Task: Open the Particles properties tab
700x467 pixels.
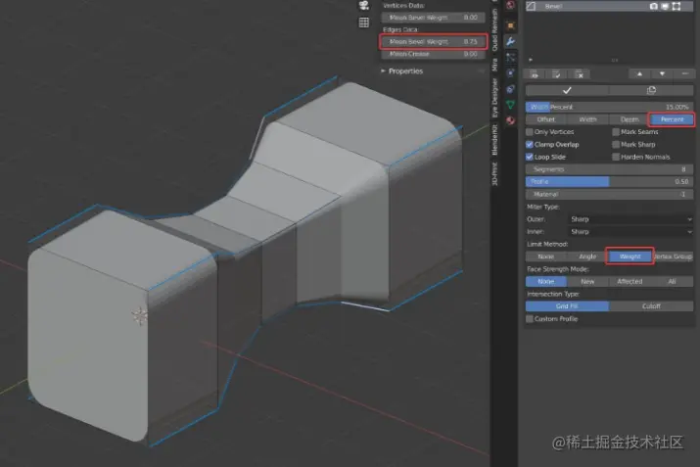Action: click(x=511, y=57)
